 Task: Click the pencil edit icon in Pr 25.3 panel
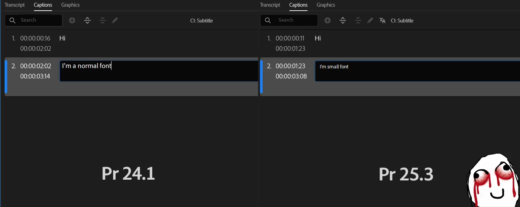point(370,21)
